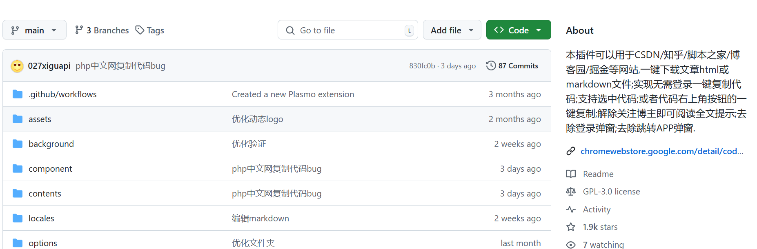Click the watching eye icon
757x249 pixels.
[x=571, y=245]
